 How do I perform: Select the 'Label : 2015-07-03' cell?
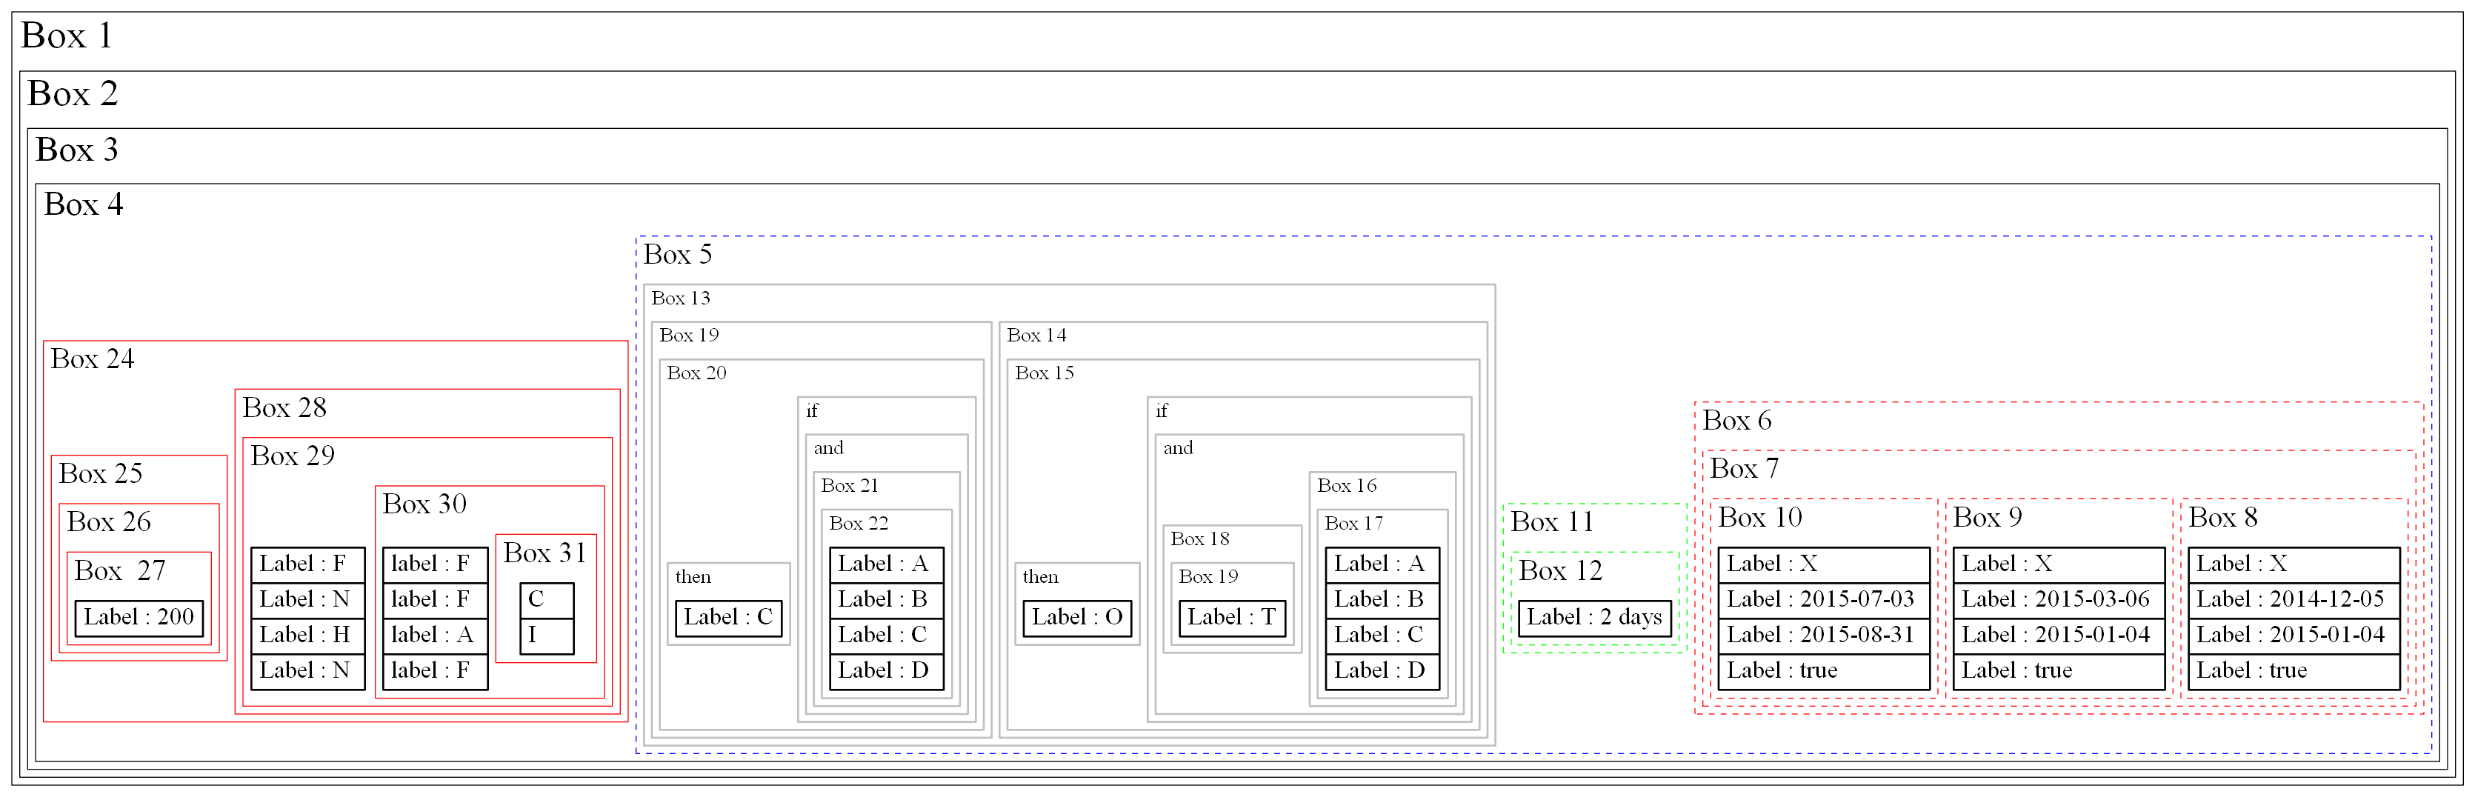(1824, 600)
